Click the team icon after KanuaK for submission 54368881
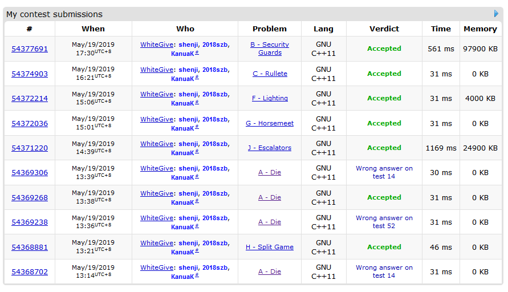Screen dimensions: 508x292 click(197, 252)
